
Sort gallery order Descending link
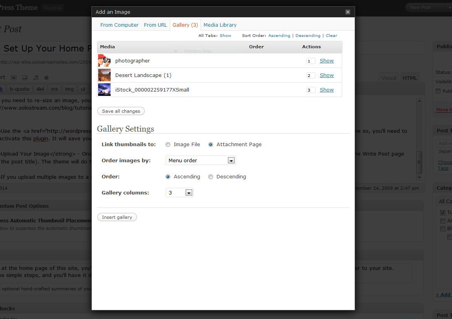click(x=308, y=35)
